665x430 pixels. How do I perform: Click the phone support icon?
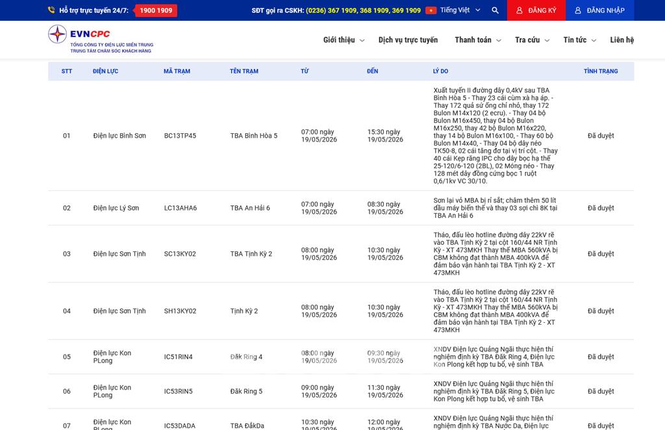coord(51,10)
